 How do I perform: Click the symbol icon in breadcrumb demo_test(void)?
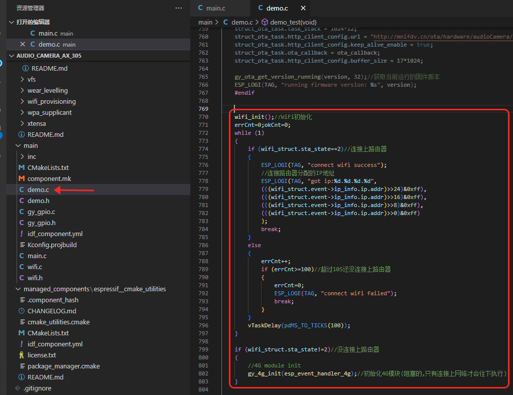pos(265,23)
